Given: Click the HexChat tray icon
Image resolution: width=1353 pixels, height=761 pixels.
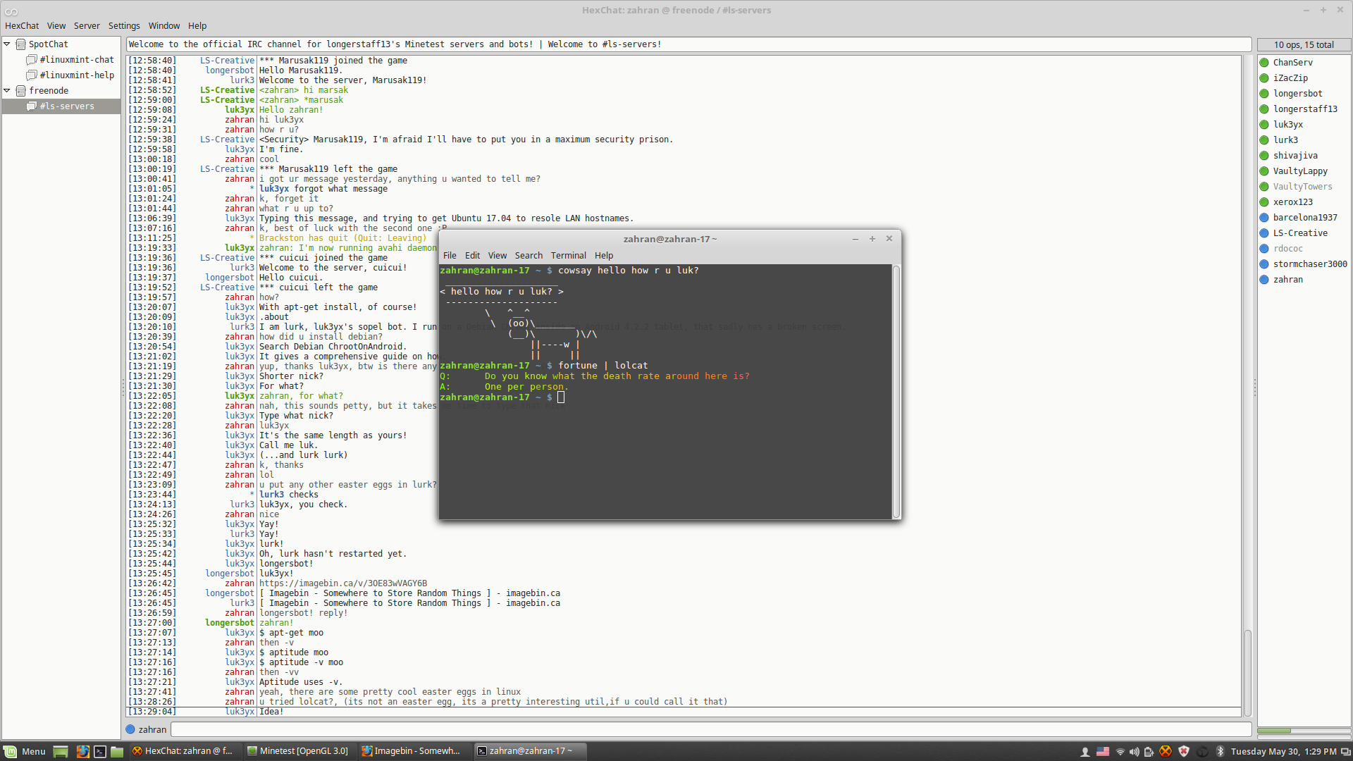Looking at the screenshot, I should coord(1166,751).
